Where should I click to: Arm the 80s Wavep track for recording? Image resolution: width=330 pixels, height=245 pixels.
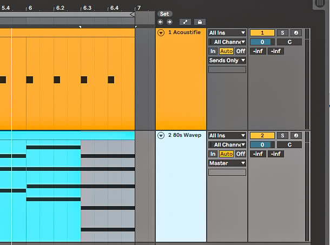pyautogui.click(x=296, y=136)
